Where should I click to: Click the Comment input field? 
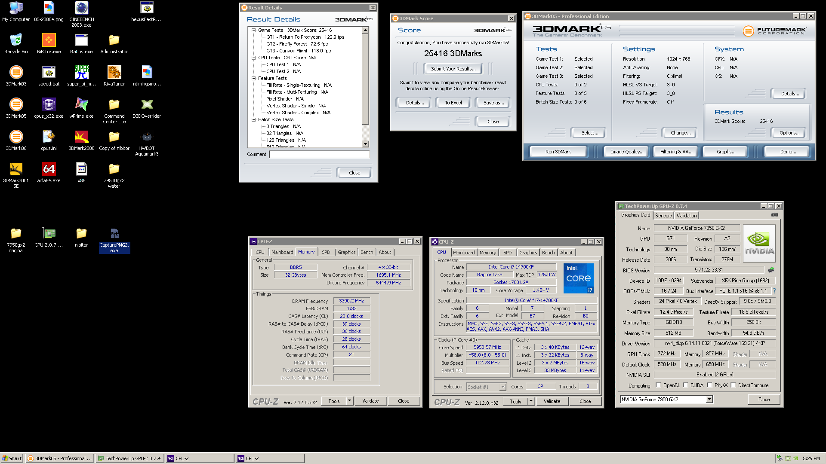click(x=319, y=154)
